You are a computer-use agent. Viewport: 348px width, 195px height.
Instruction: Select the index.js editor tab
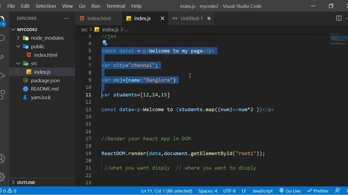(x=142, y=18)
